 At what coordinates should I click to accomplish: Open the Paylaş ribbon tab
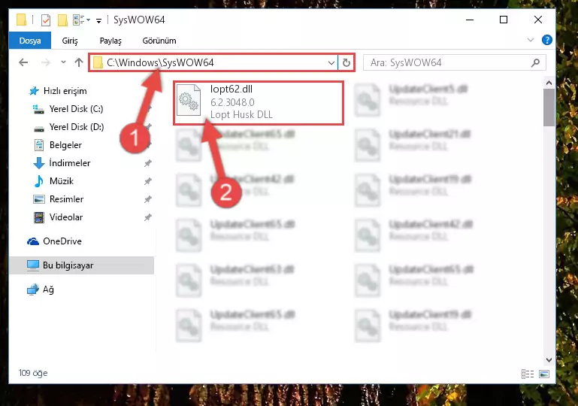(x=110, y=41)
